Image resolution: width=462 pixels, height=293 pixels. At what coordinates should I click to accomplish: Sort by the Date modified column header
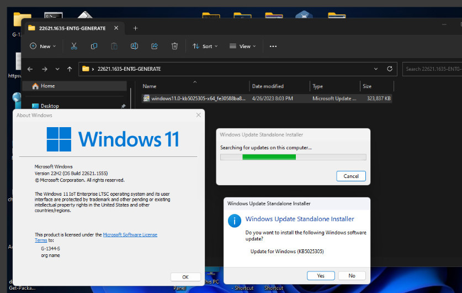pos(268,86)
